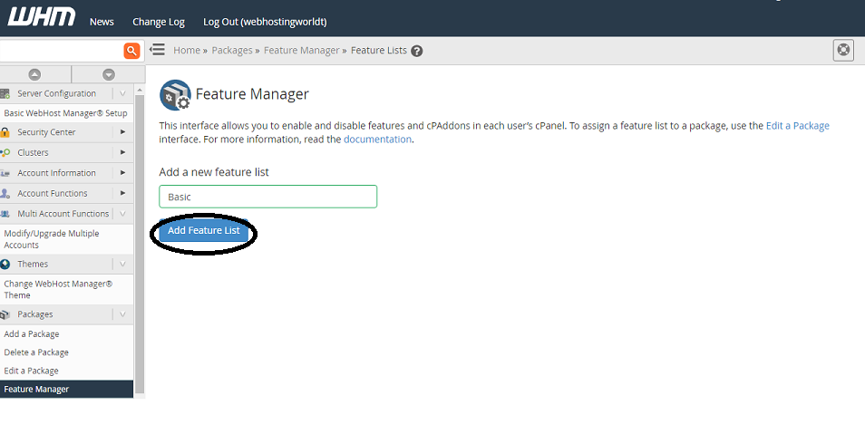Viewport: 865px width, 434px height.
Task: Expand the Security Center section
Action: pos(122,132)
